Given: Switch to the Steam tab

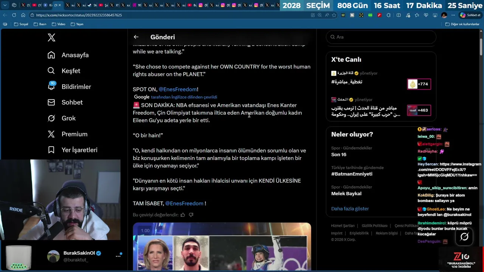Looking at the screenshot, I should [x=93, y=5].
